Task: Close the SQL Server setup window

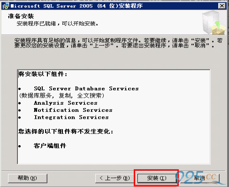Action: [x=222, y=6]
